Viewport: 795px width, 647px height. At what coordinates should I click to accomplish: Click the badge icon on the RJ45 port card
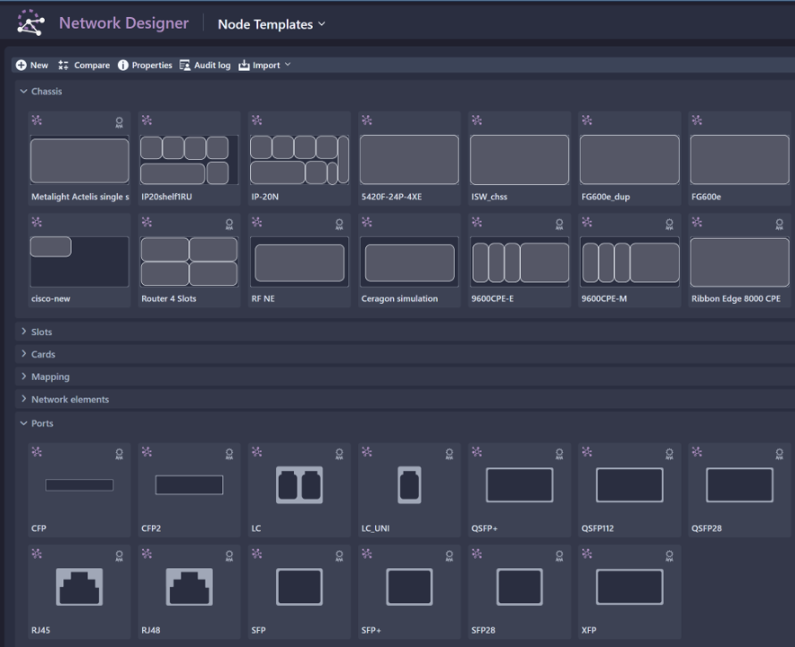point(119,556)
